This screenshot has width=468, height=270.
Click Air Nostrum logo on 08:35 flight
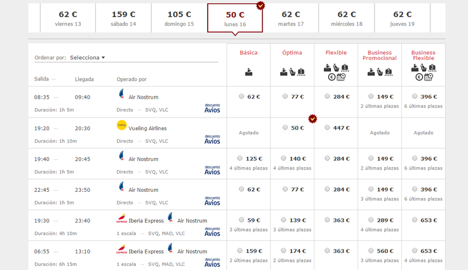pos(121,94)
